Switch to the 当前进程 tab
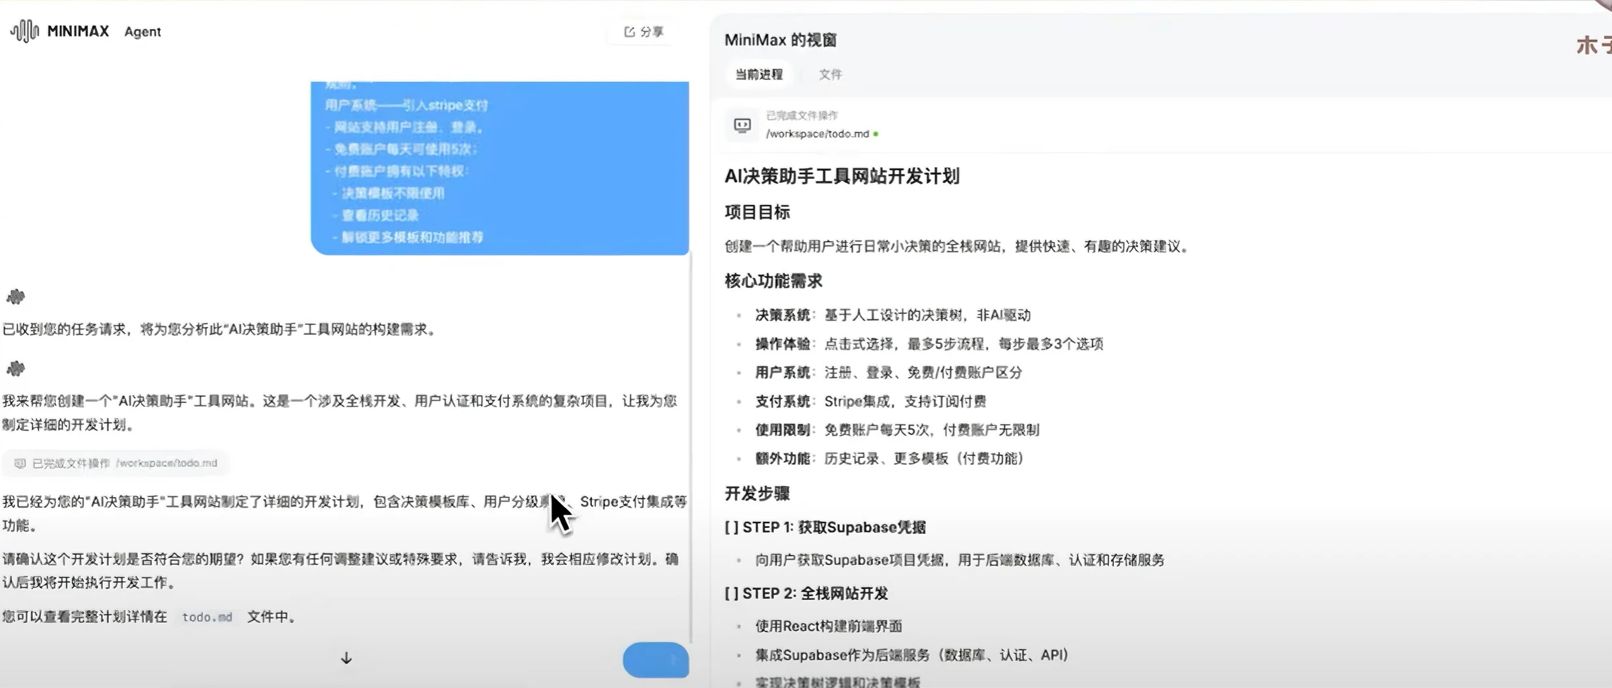The height and width of the screenshot is (688, 1612). (759, 75)
